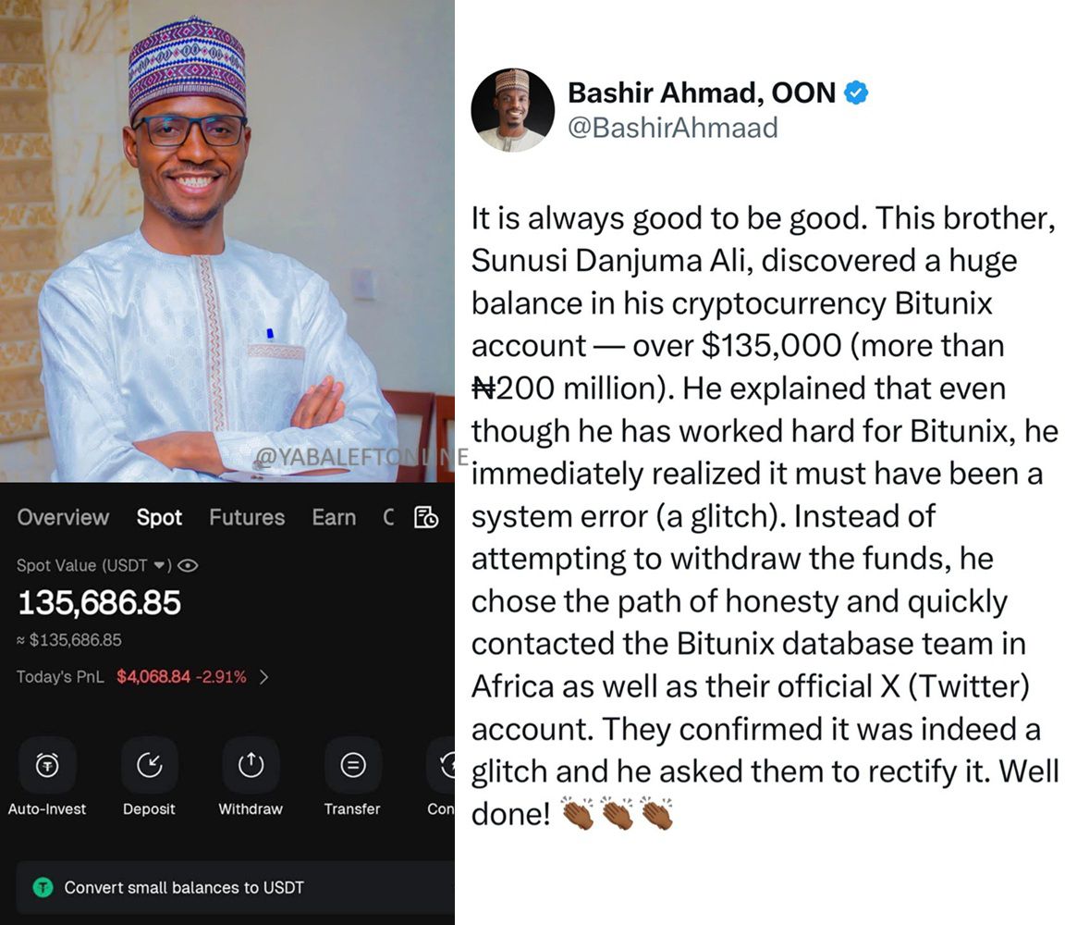Click the tweet author's profile avatar
The height and width of the screenshot is (925, 1077).
tap(512, 109)
